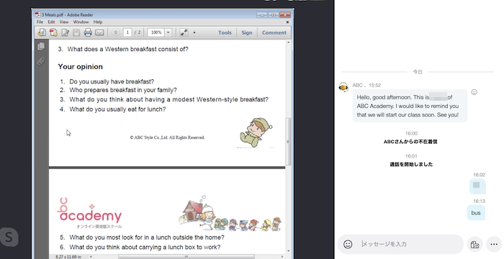Open the Comment pane
The height and width of the screenshot is (259, 504).
click(274, 32)
